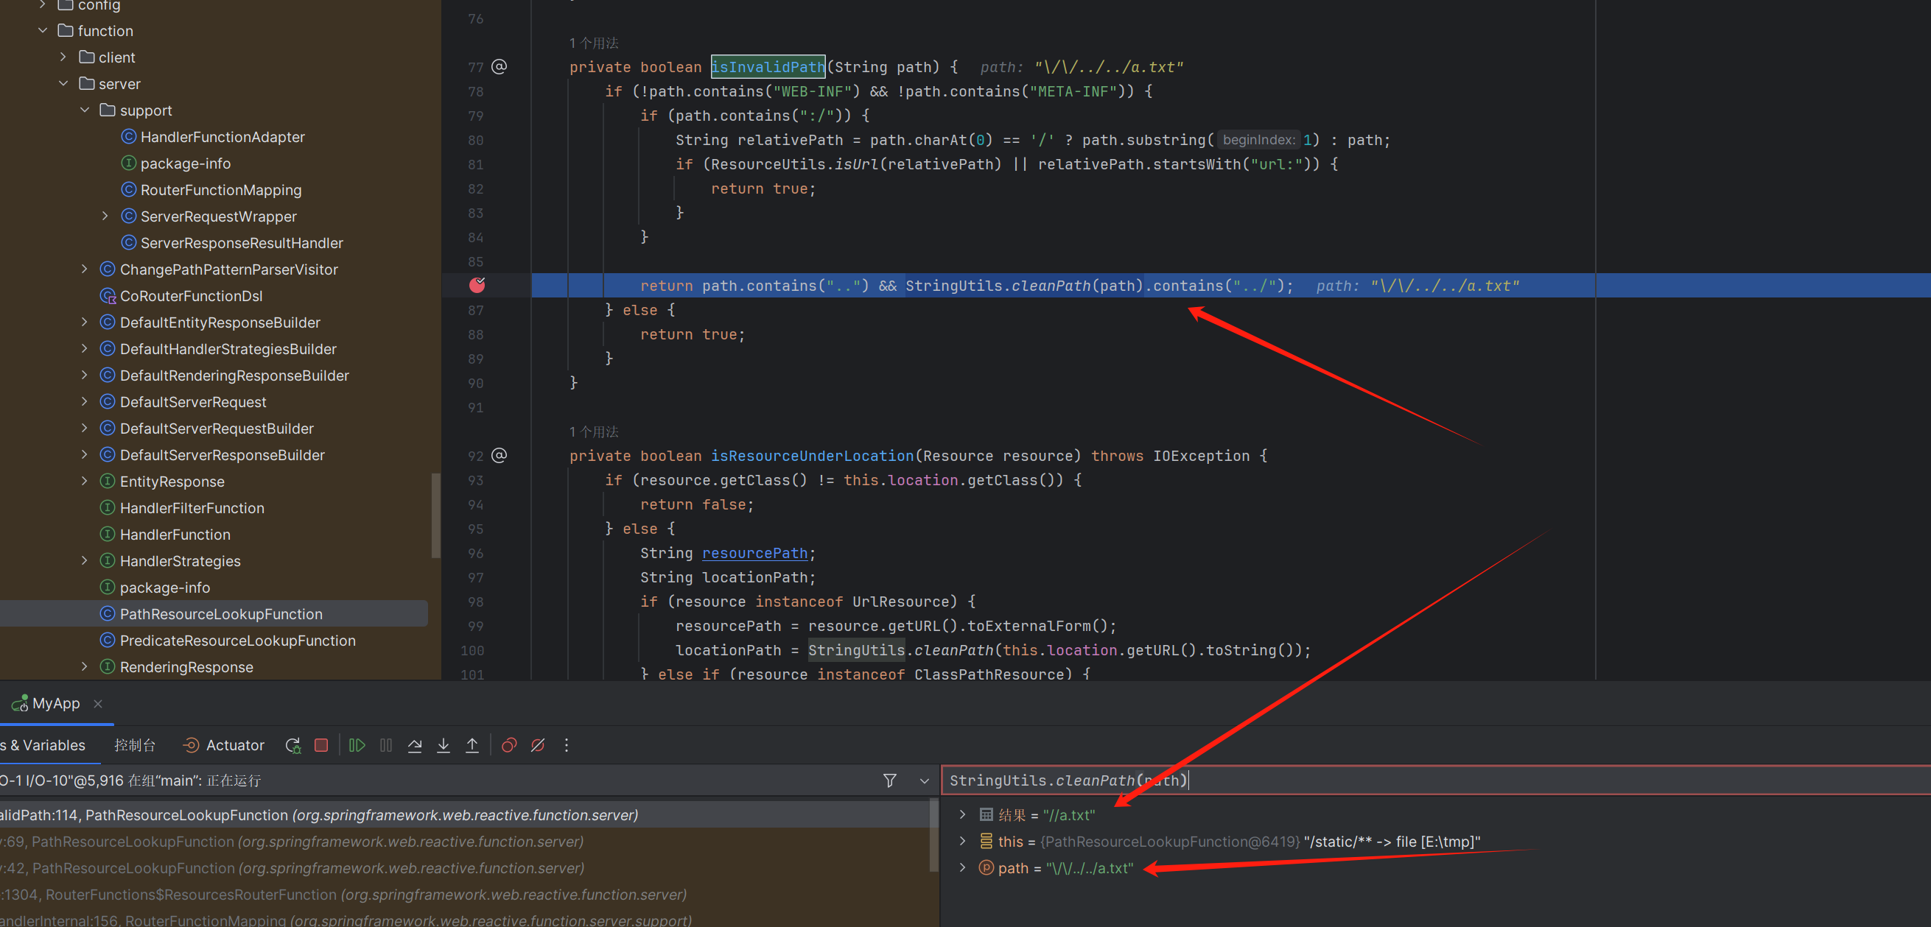1931x927 pixels.
Task: Open the 控制台 console tab
Action: (135, 745)
